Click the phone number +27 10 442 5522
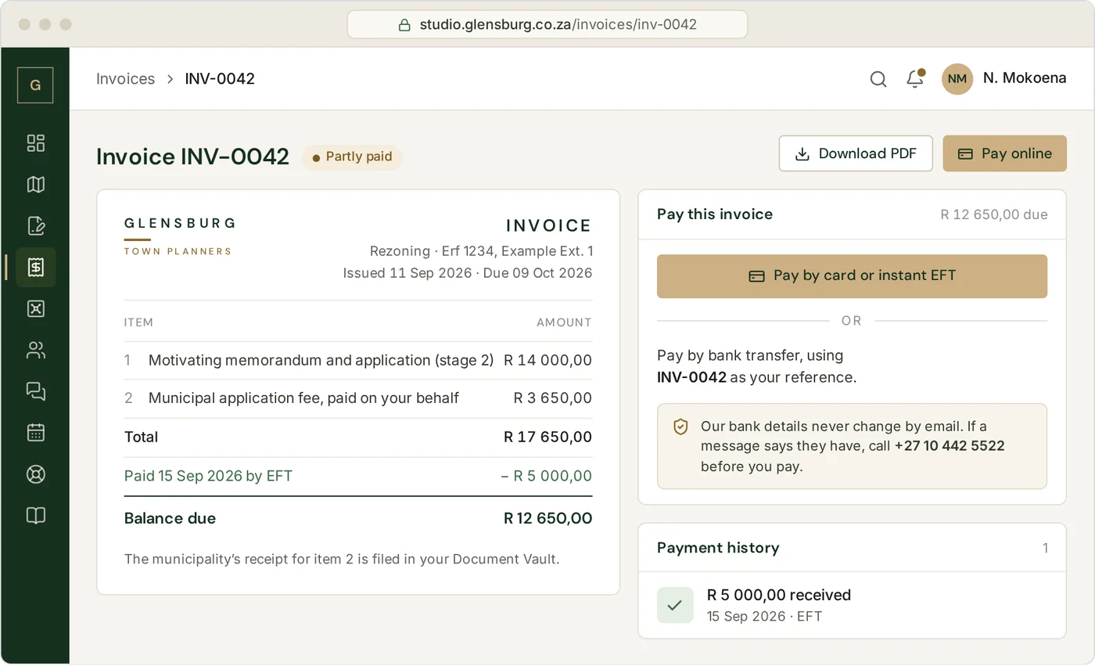The width and height of the screenshot is (1095, 666). (950, 446)
